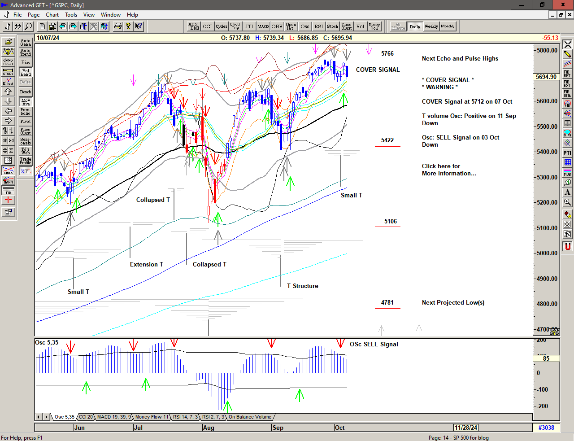This screenshot has width=574, height=441.
Task: Select the PTI tool on right toolbar
Action: tap(567, 153)
